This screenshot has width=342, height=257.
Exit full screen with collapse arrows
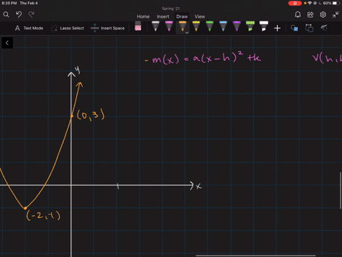(336, 15)
